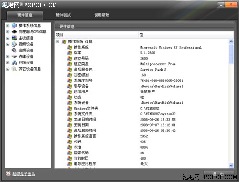
Task: Select the Windows文件夹 row label
Action: click(x=86, y=108)
